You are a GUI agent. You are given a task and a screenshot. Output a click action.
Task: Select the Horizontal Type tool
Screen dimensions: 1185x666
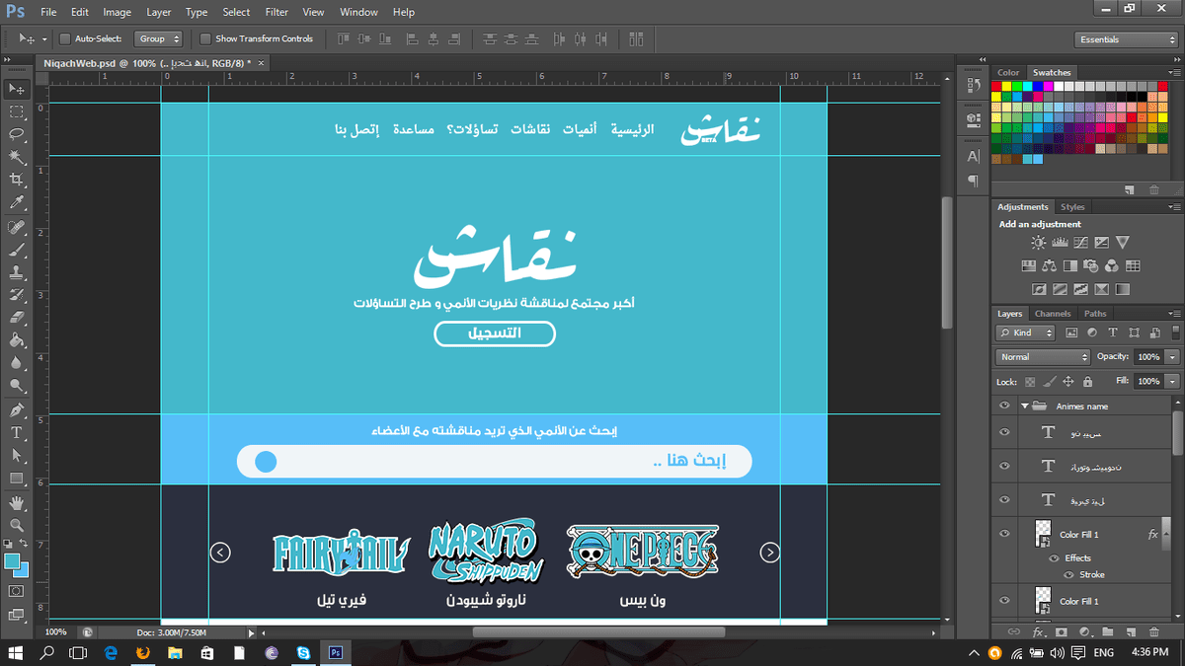tap(17, 432)
